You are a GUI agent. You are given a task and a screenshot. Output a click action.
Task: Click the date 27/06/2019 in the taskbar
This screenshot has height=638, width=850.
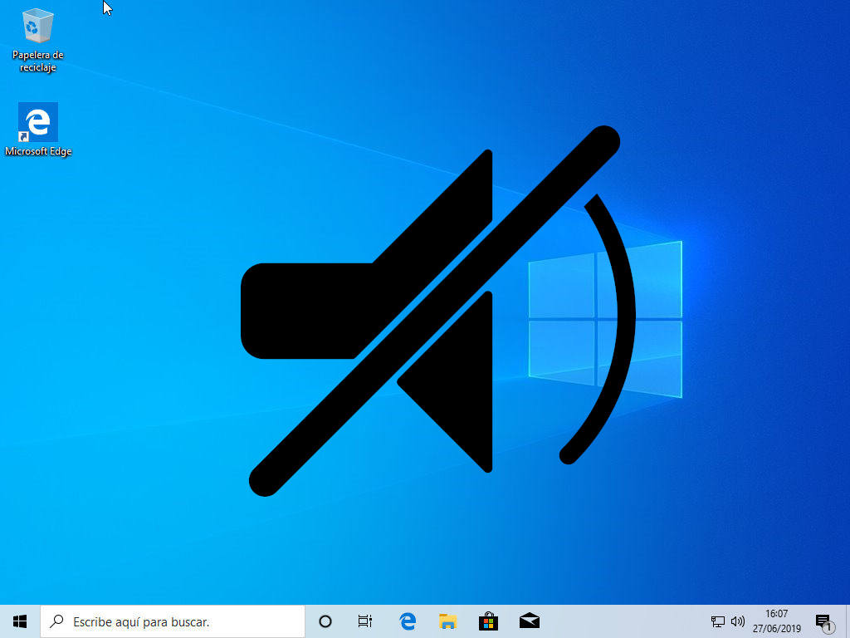tap(776, 629)
